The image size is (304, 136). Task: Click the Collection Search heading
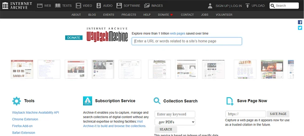point(180,101)
